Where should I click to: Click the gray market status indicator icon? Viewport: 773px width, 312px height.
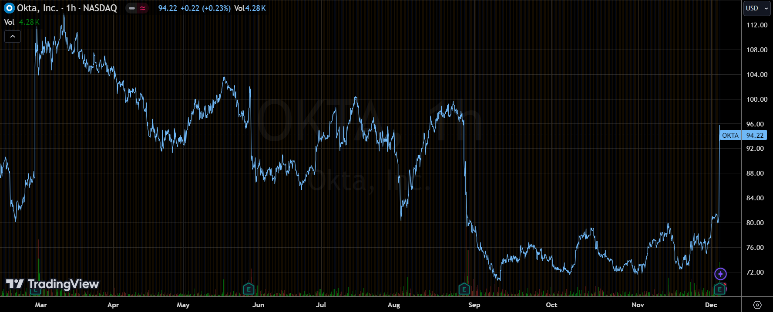click(x=132, y=8)
